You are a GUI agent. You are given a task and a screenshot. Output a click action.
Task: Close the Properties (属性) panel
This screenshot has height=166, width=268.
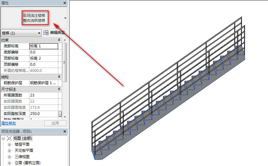point(64,3)
